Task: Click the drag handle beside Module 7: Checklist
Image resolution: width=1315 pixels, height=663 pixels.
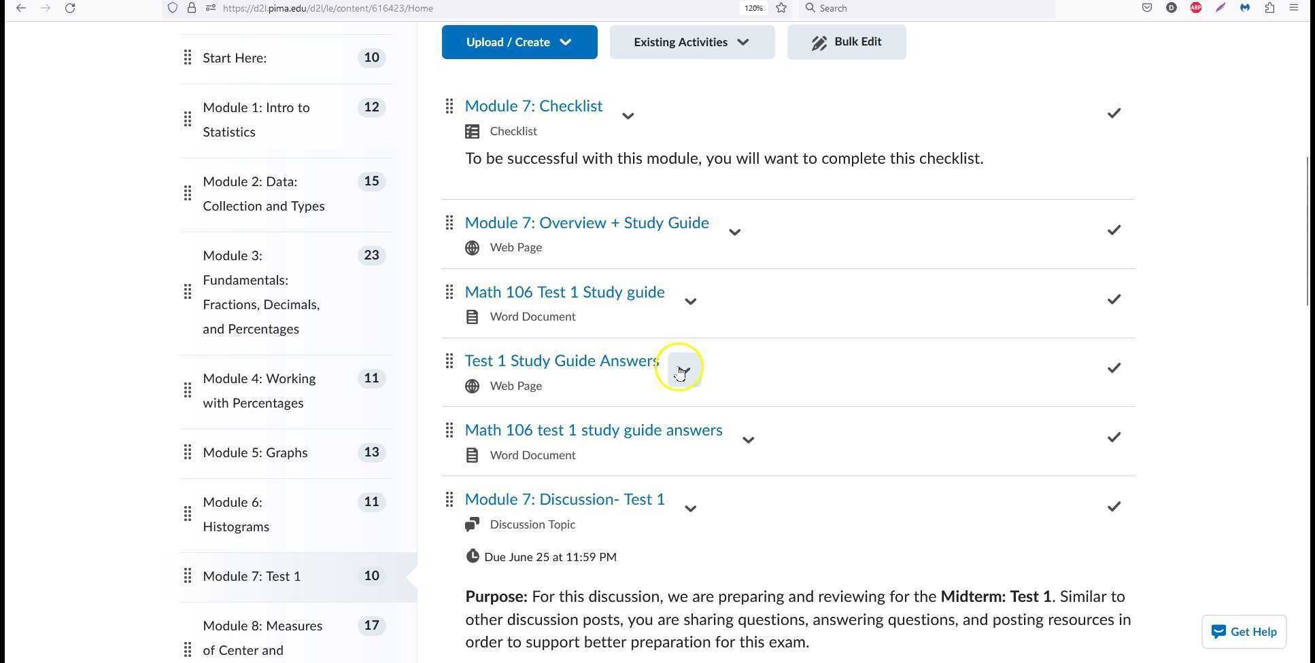Action: (449, 106)
